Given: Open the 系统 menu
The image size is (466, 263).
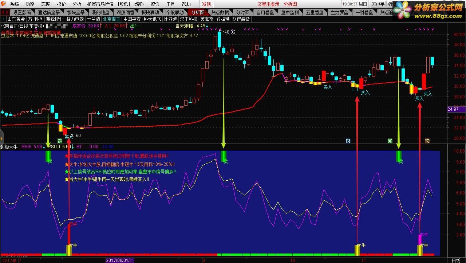Looking at the screenshot, I should [x=15, y=4].
